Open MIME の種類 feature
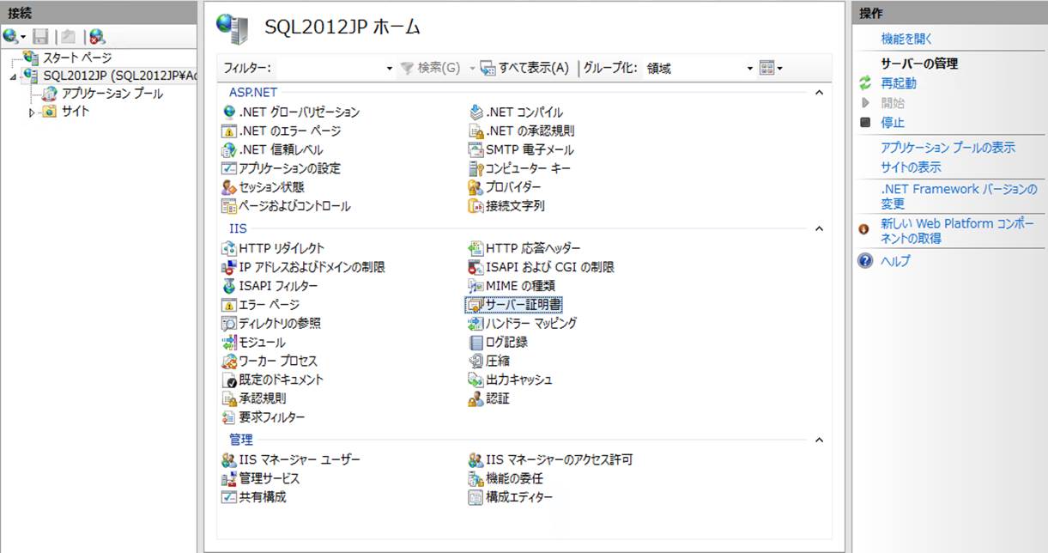This screenshot has height=553, width=1048. pos(512,286)
